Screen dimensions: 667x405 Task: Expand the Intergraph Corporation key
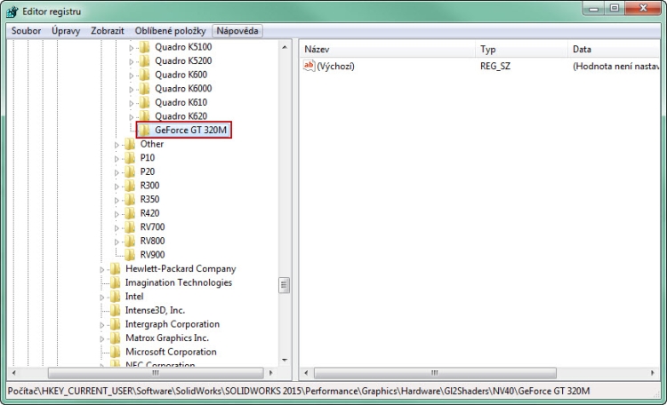102,325
